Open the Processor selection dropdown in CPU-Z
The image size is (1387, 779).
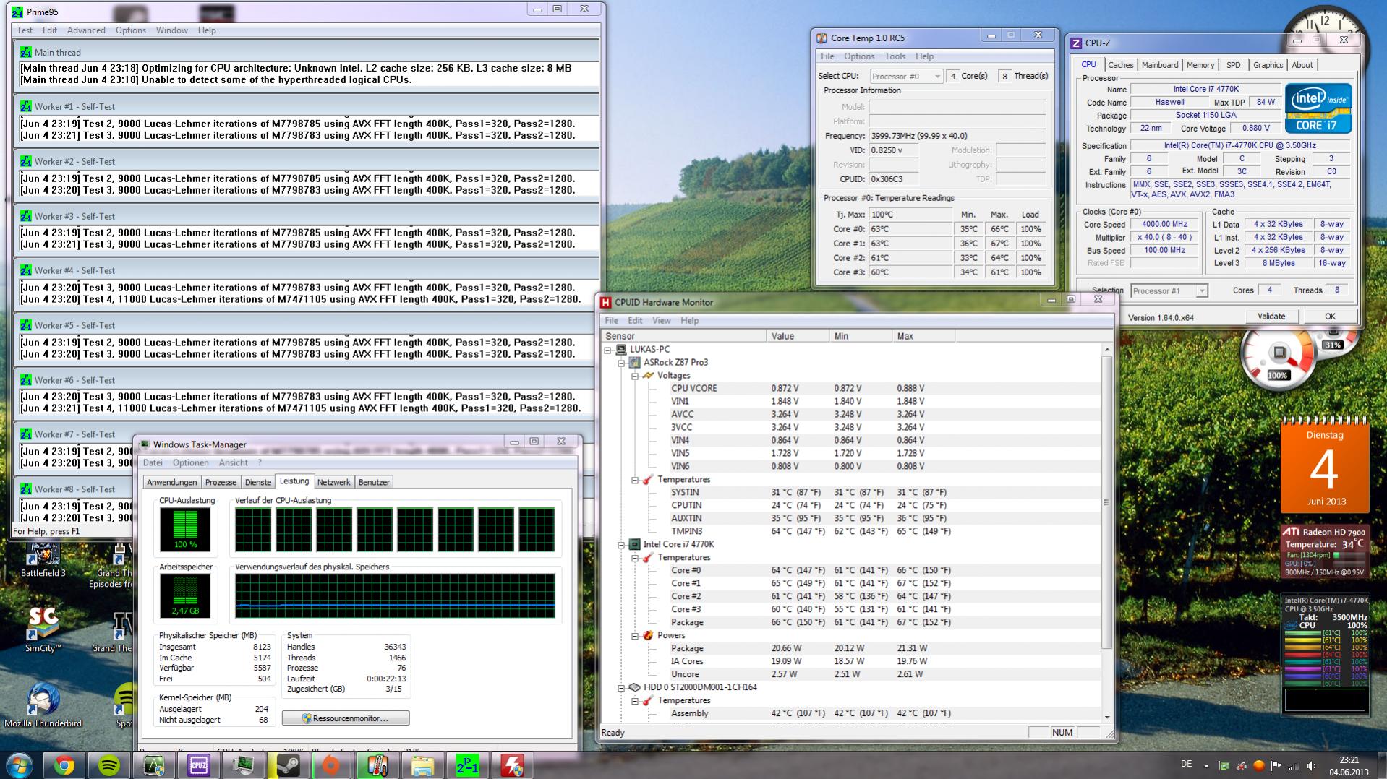[1169, 290]
